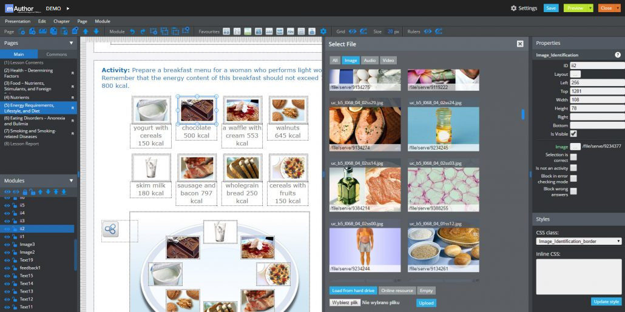Screen dimensions: 625x312
Task: Move the page down with the down arrow
Action: pos(96,32)
